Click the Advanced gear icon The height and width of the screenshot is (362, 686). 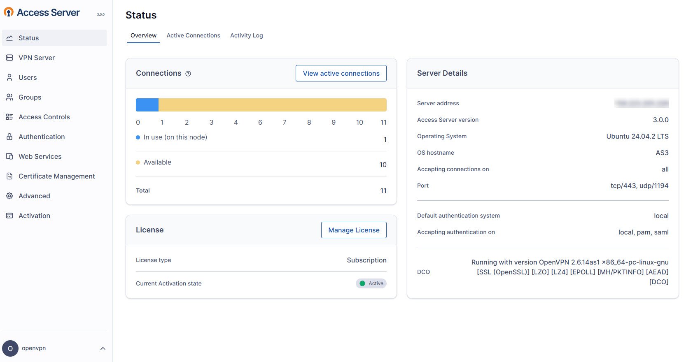click(x=9, y=196)
